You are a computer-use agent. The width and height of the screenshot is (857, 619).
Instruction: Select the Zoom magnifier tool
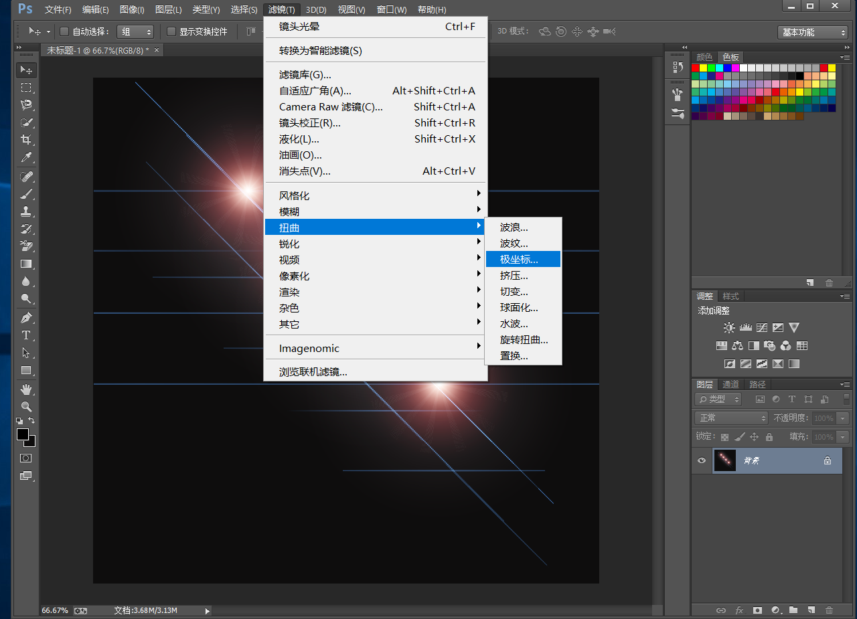point(26,406)
